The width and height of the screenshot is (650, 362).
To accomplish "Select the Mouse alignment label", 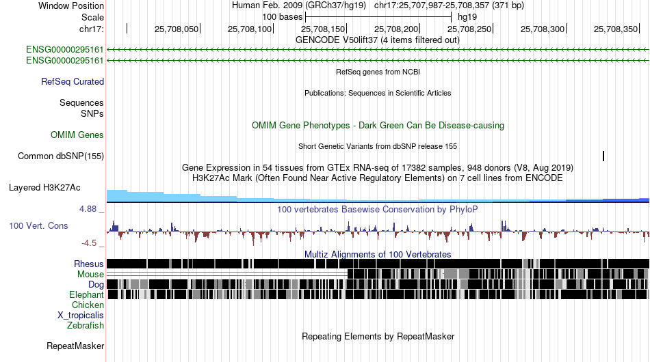I will (90, 275).
